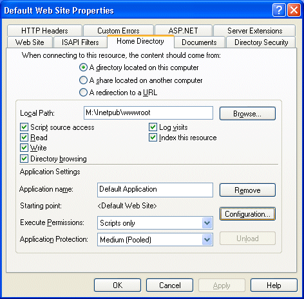Switch to the Directory Security tab
Image resolution: width=304 pixels, height=299 pixels.
coord(261,42)
